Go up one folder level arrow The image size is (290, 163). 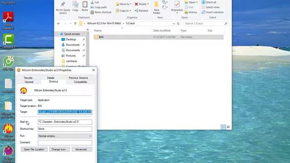pyautogui.click(x=75, y=24)
